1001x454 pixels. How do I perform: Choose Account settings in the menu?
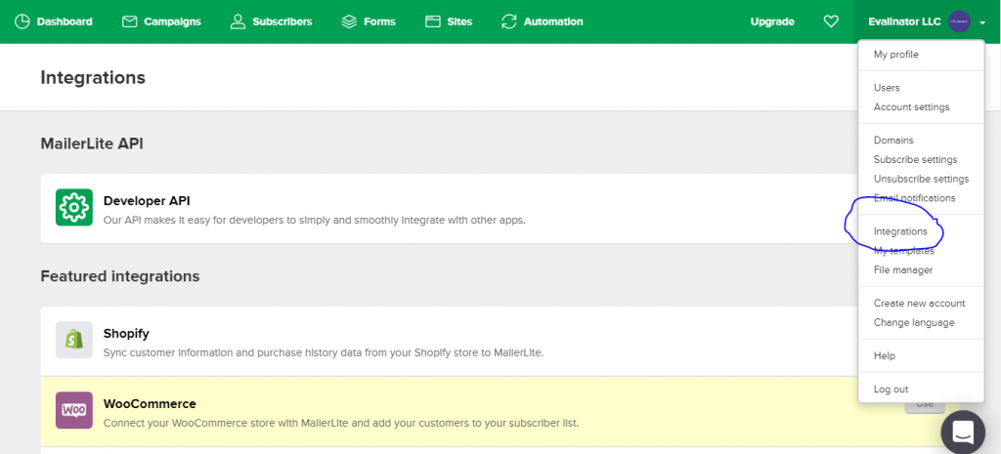911,107
